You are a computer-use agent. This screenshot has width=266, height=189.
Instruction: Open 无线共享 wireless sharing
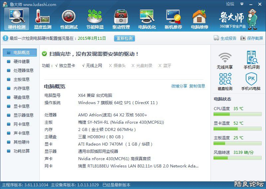tap(225, 61)
